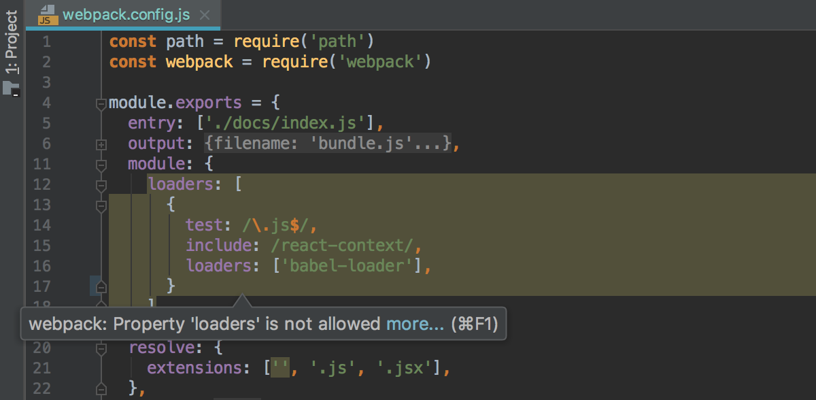Click the 'extensions' property key
The width and height of the screenshot is (816, 400).
[x=194, y=368]
